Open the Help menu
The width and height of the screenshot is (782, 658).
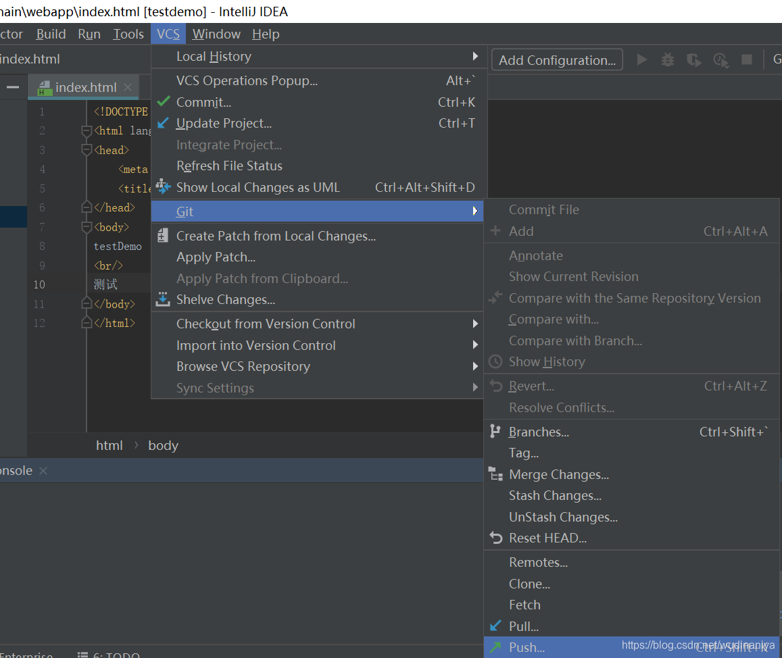[266, 34]
